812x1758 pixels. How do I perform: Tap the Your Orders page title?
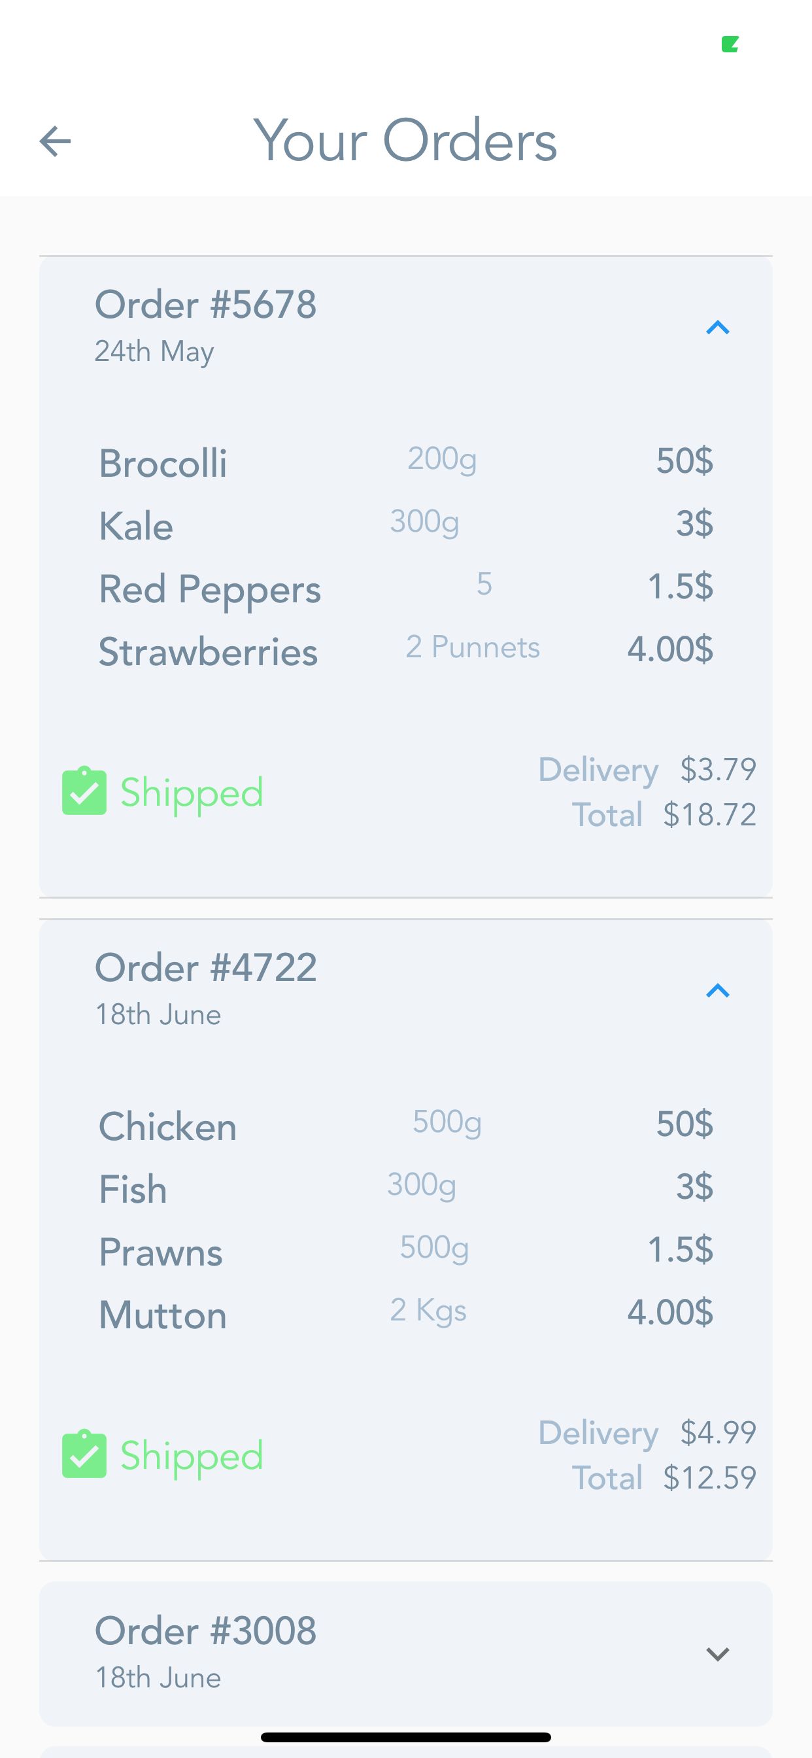(x=405, y=141)
